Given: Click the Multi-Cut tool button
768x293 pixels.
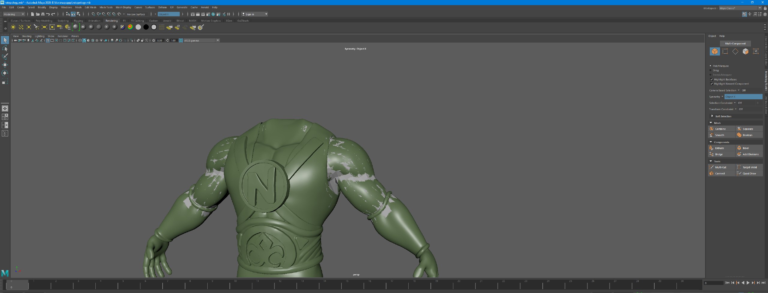Looking at the screenshot, I should (x=721, y=167).
